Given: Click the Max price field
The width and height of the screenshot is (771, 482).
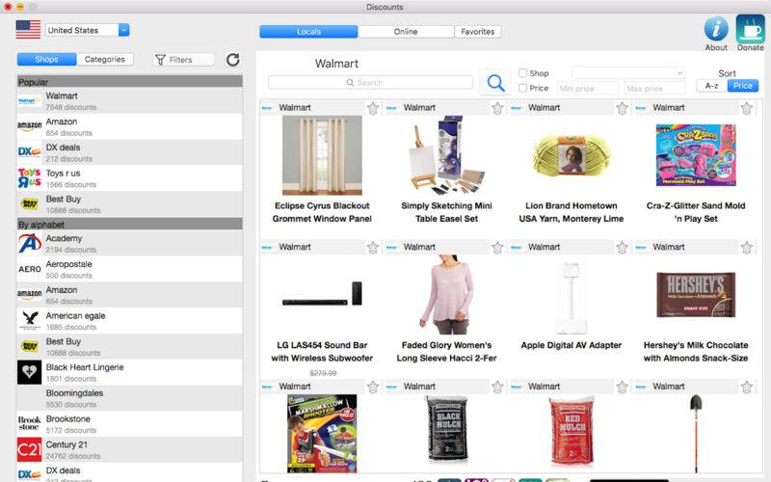Looking at the screenshot, I should pyautogui.click(x=654, y=89).
